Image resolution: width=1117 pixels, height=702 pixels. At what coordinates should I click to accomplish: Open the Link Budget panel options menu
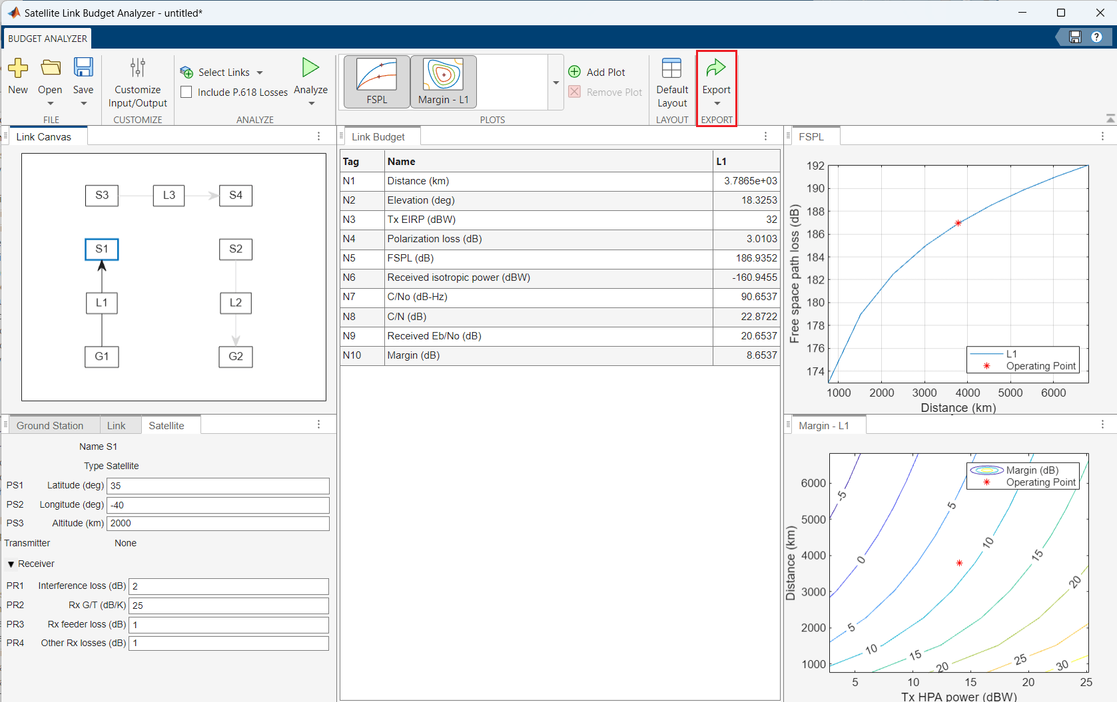(765, 136)
